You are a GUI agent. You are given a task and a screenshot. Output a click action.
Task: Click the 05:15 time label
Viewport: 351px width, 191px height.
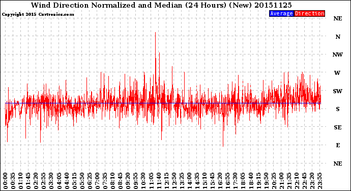click(74, 181)
